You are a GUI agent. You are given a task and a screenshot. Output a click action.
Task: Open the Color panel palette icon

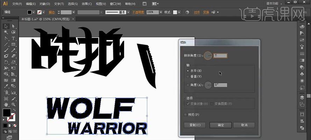click(302, 26)
